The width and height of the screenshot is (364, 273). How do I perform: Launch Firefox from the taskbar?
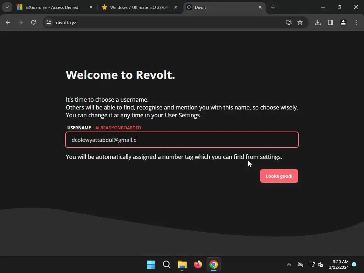tap(198, 264)
